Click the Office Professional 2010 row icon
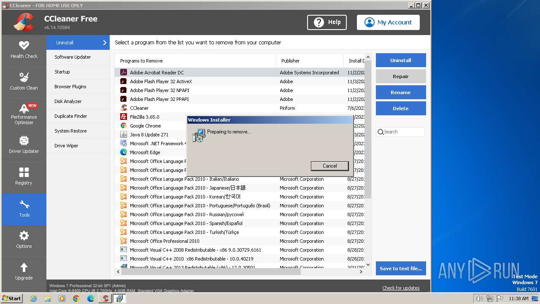The height and width of the screenshot is (304, 540). [124, 241]
